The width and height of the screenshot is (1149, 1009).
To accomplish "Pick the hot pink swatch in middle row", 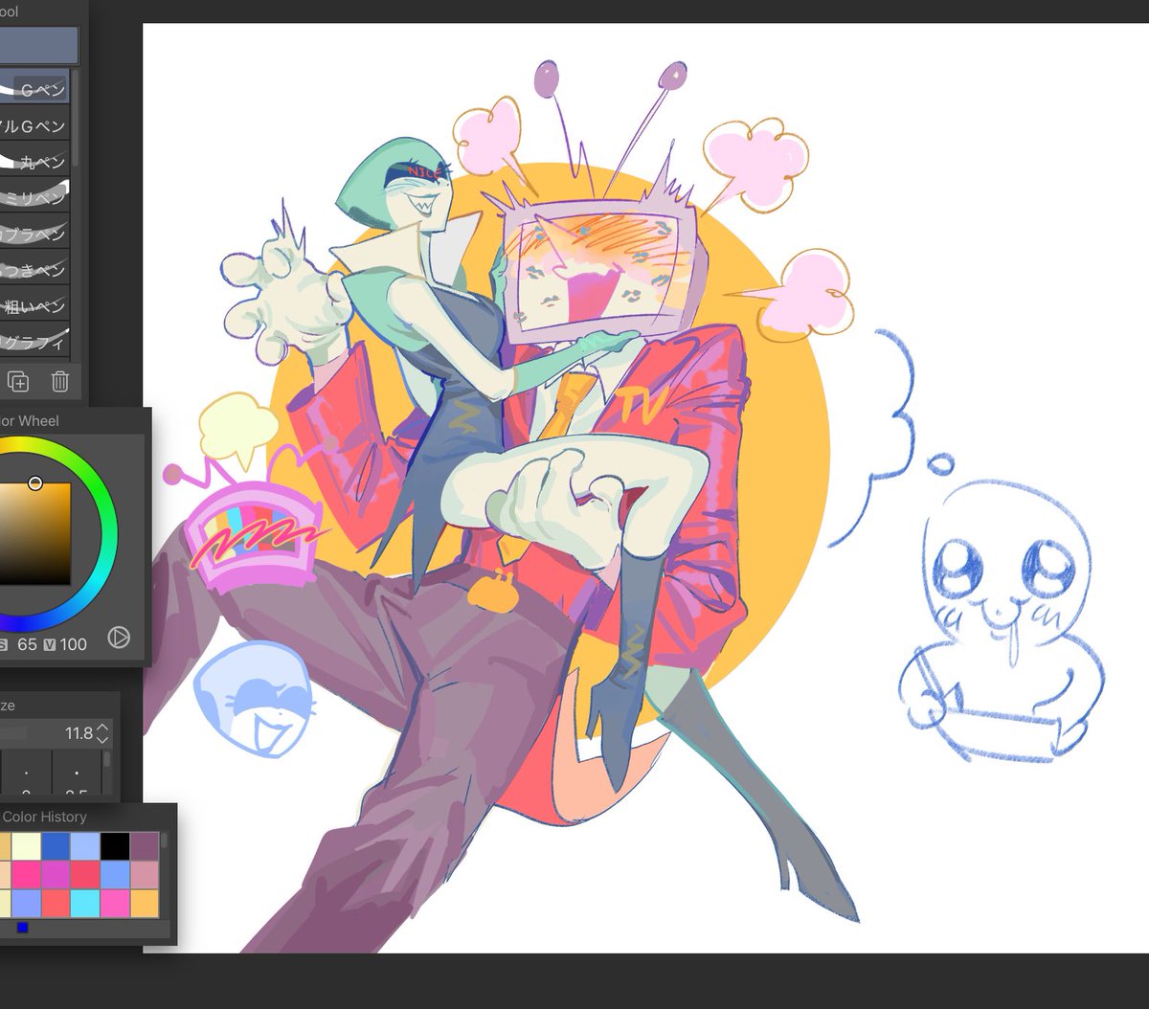I will [x=26, y=875].
